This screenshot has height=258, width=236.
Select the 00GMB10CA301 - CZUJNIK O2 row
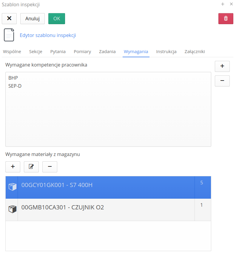[x=108, y=210]
